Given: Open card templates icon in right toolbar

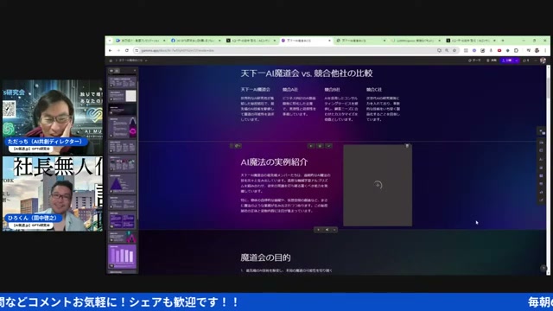Looking at the screenshot, I should [542, 143].
